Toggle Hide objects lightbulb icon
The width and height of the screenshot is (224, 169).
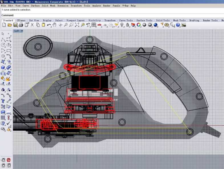122,25
